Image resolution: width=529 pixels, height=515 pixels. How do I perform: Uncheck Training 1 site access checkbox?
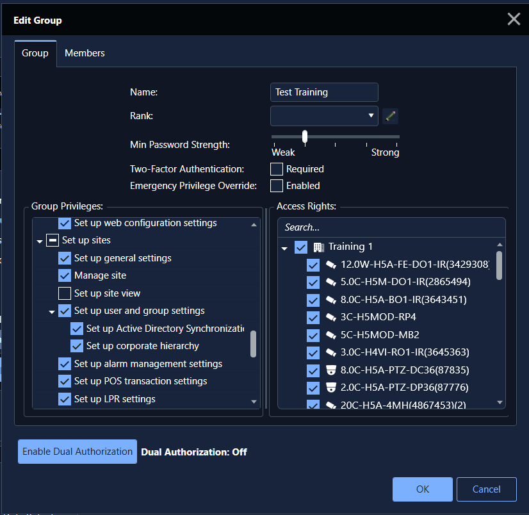(301, 247)
